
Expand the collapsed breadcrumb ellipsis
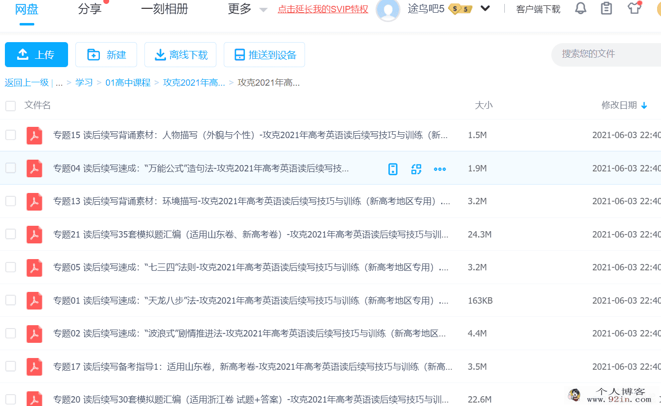pyautogui.click(x=59, y=83)
